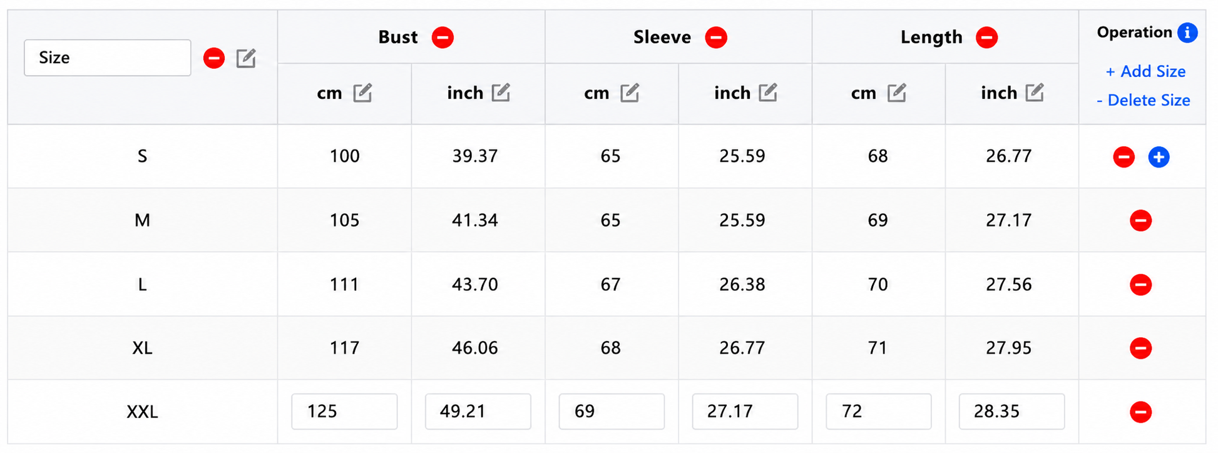This screenshot has height=453, width=1218.
Task: Delete the S size row
Action: (1123, 157)
